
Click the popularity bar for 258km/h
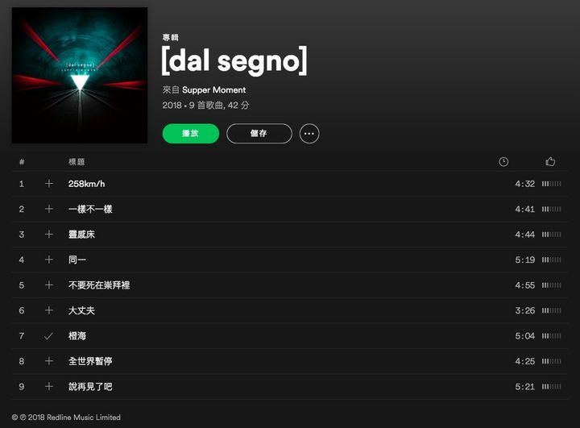(552, 184)
